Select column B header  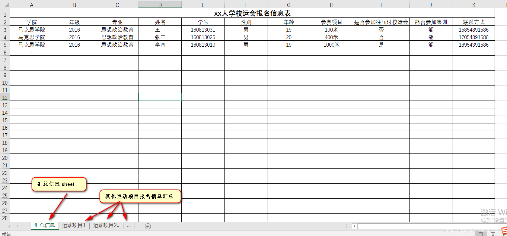coord(75,5)
